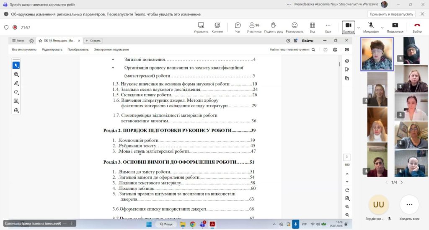Rotate the PDF page using rotate icon
The image size is (429, 230).
point(347,190)
